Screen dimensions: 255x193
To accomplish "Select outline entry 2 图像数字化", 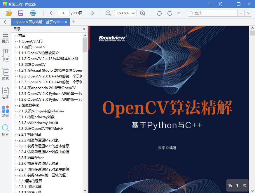I will tap(29, 105).
